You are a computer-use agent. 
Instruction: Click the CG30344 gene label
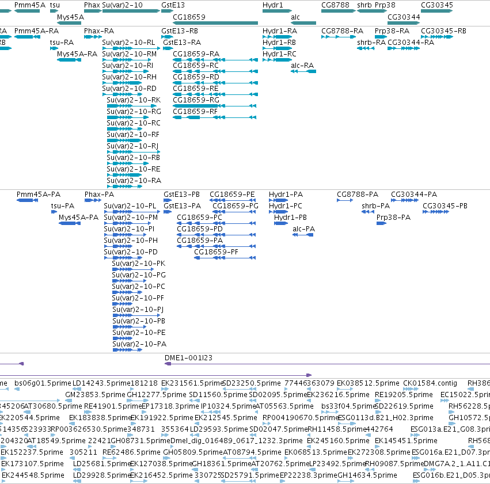coord(404,17)
